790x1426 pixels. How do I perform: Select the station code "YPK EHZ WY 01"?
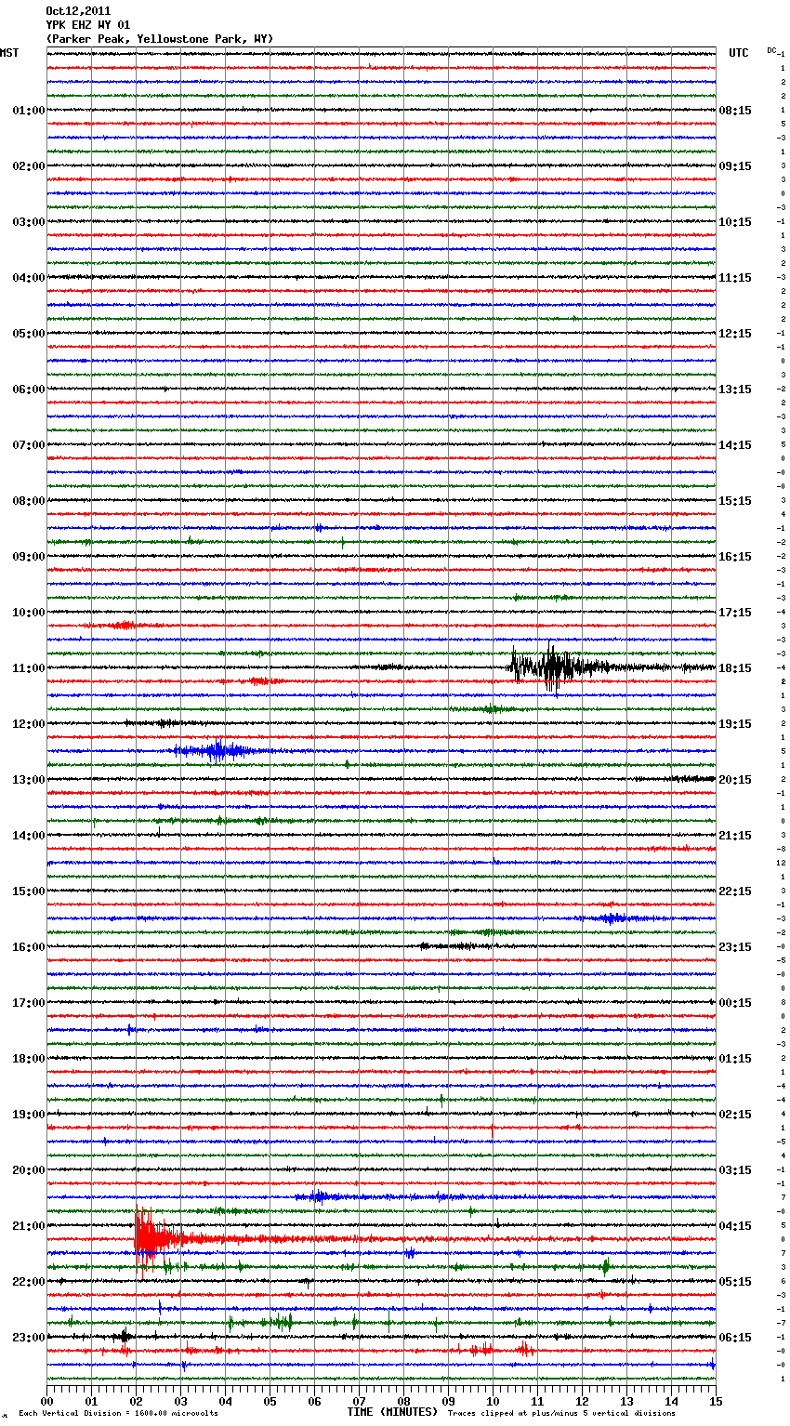pos(87,25)
